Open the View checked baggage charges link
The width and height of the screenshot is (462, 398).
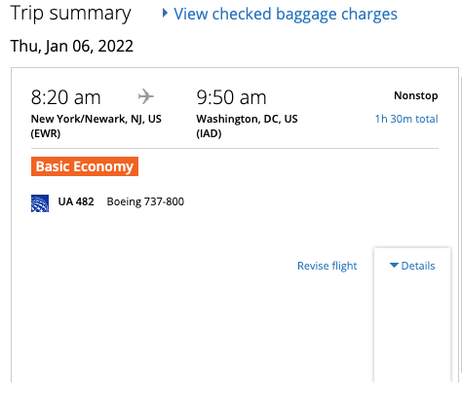click(x=286, y=14)
